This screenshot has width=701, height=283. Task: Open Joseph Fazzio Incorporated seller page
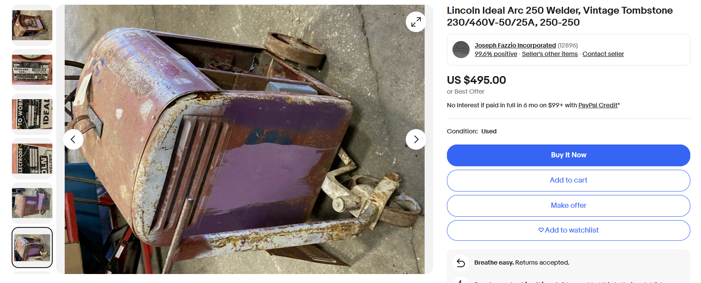pyautogui.click(x=515, y=45)
